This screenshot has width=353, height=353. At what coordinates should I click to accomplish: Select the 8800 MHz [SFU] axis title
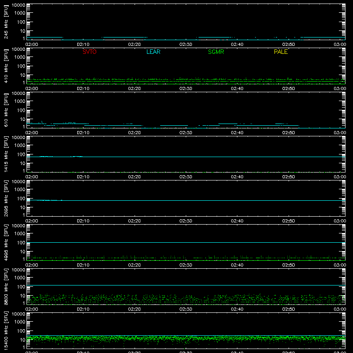pyautogui.click(x=6, y=286)
